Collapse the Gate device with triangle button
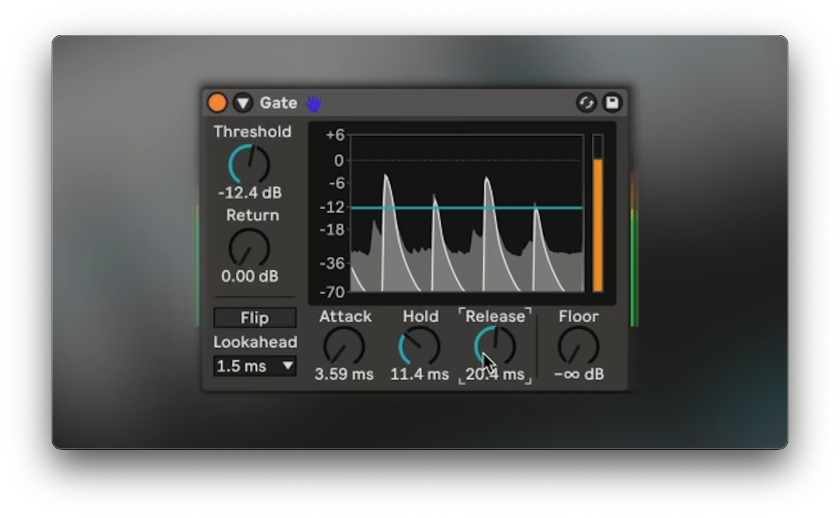This screenshot has height=518, width=840. tap(243, 103)
